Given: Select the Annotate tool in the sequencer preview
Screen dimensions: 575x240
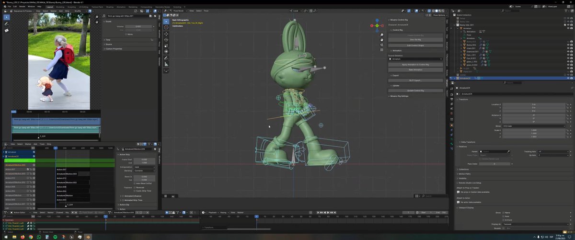Looking at the screenshot, I should 7,23.
